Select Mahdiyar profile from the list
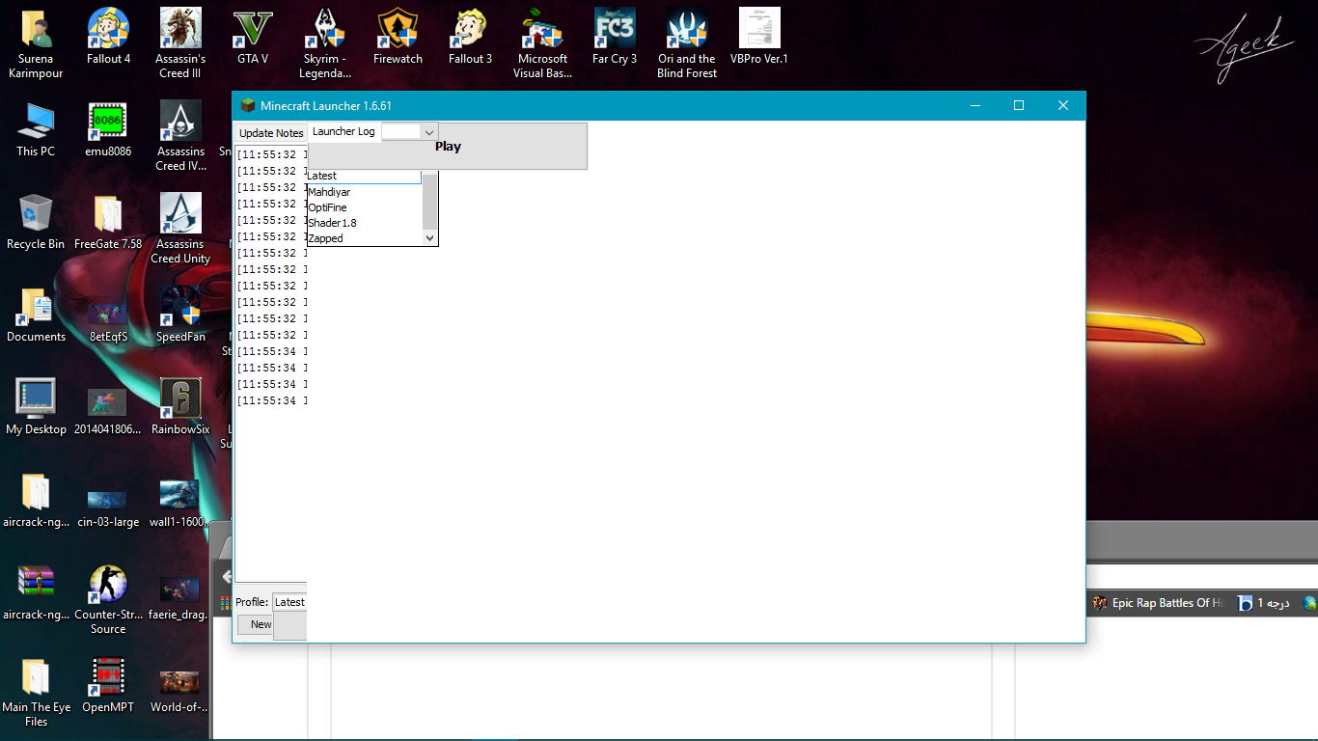Viewport: 1318px width, 741px height. pyautogui.click(x=330, y=192)
